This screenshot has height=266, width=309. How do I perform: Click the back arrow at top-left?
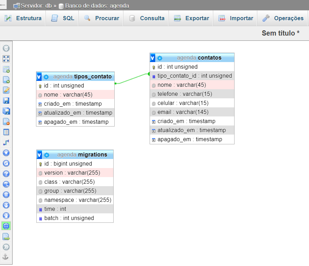click(3, 5)
